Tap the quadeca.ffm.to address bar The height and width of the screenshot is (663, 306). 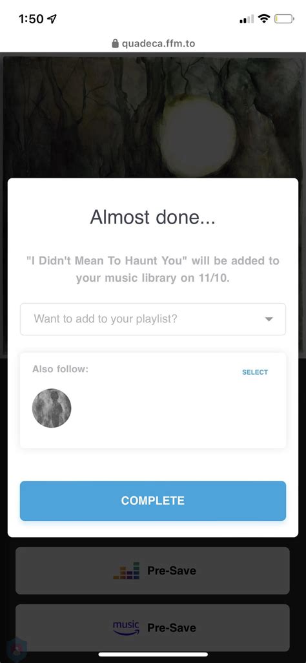pyautogui.click(x=153, y=43)
